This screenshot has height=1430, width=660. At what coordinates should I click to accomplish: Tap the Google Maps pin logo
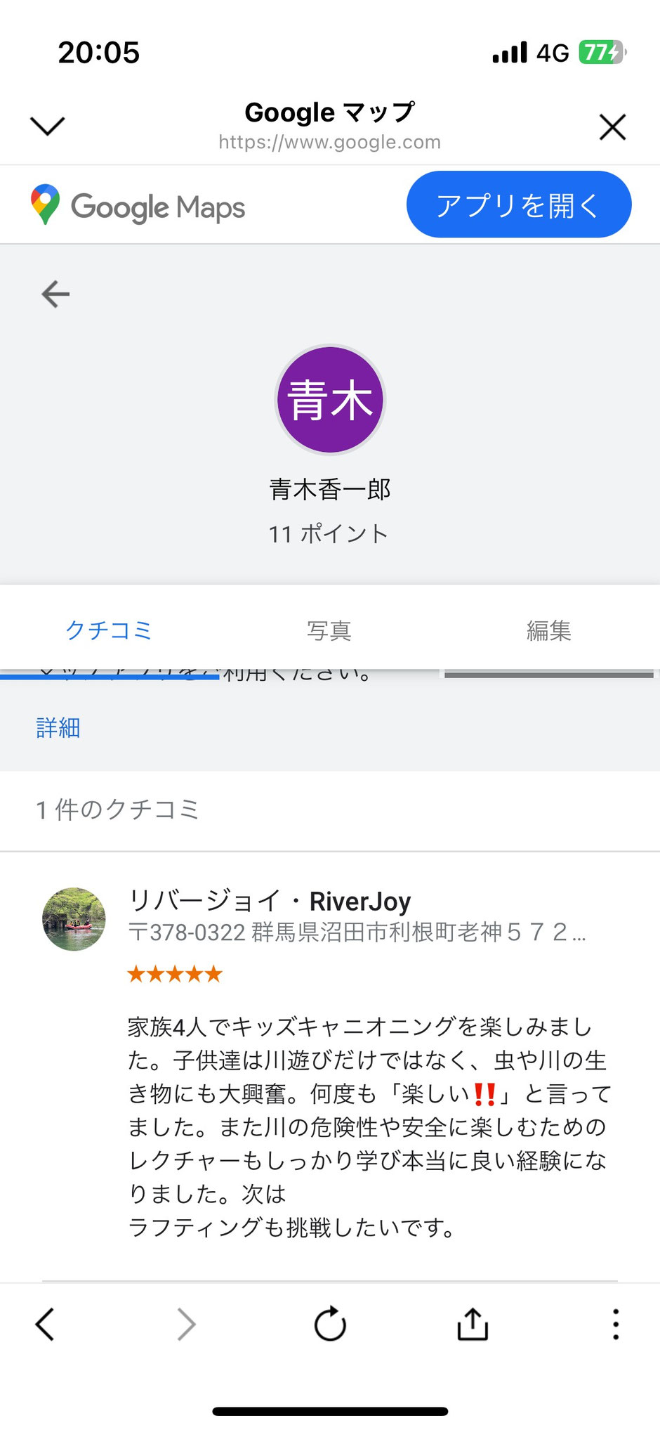click(x=46, y=204)
